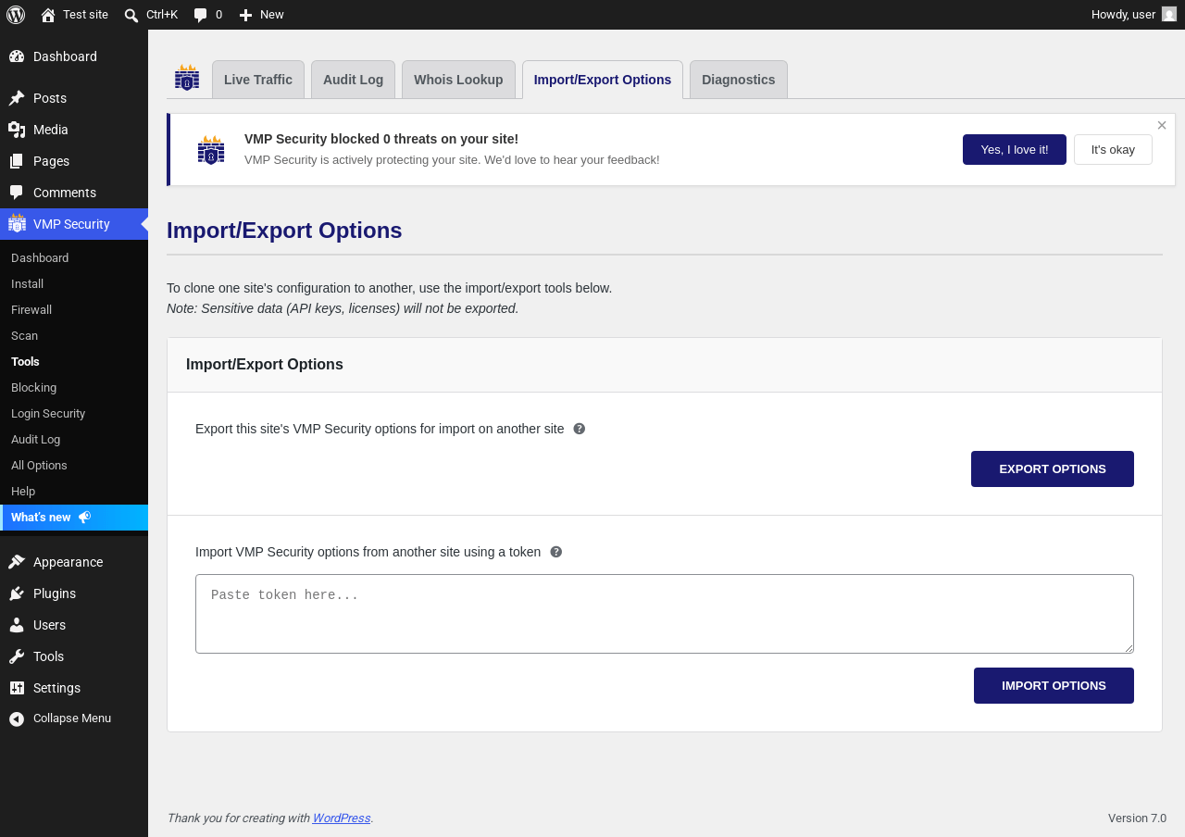
Task: Click the user avatar in the admin bar
Action: click(1169, 14)
